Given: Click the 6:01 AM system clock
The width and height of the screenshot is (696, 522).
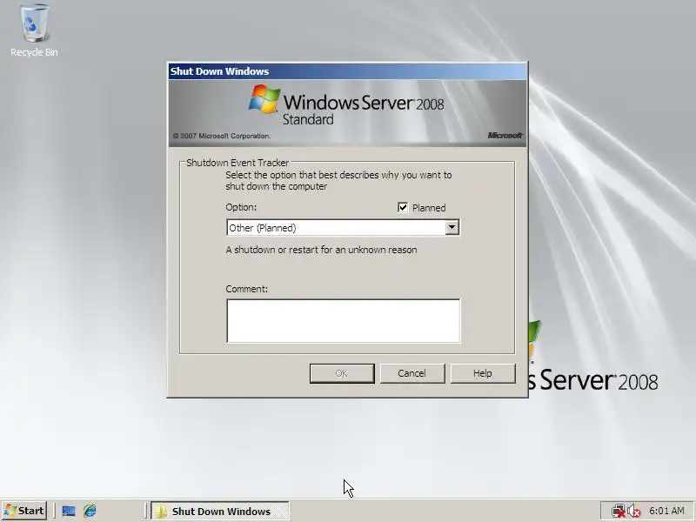Looking at the screenshot, I should point(666,511).
